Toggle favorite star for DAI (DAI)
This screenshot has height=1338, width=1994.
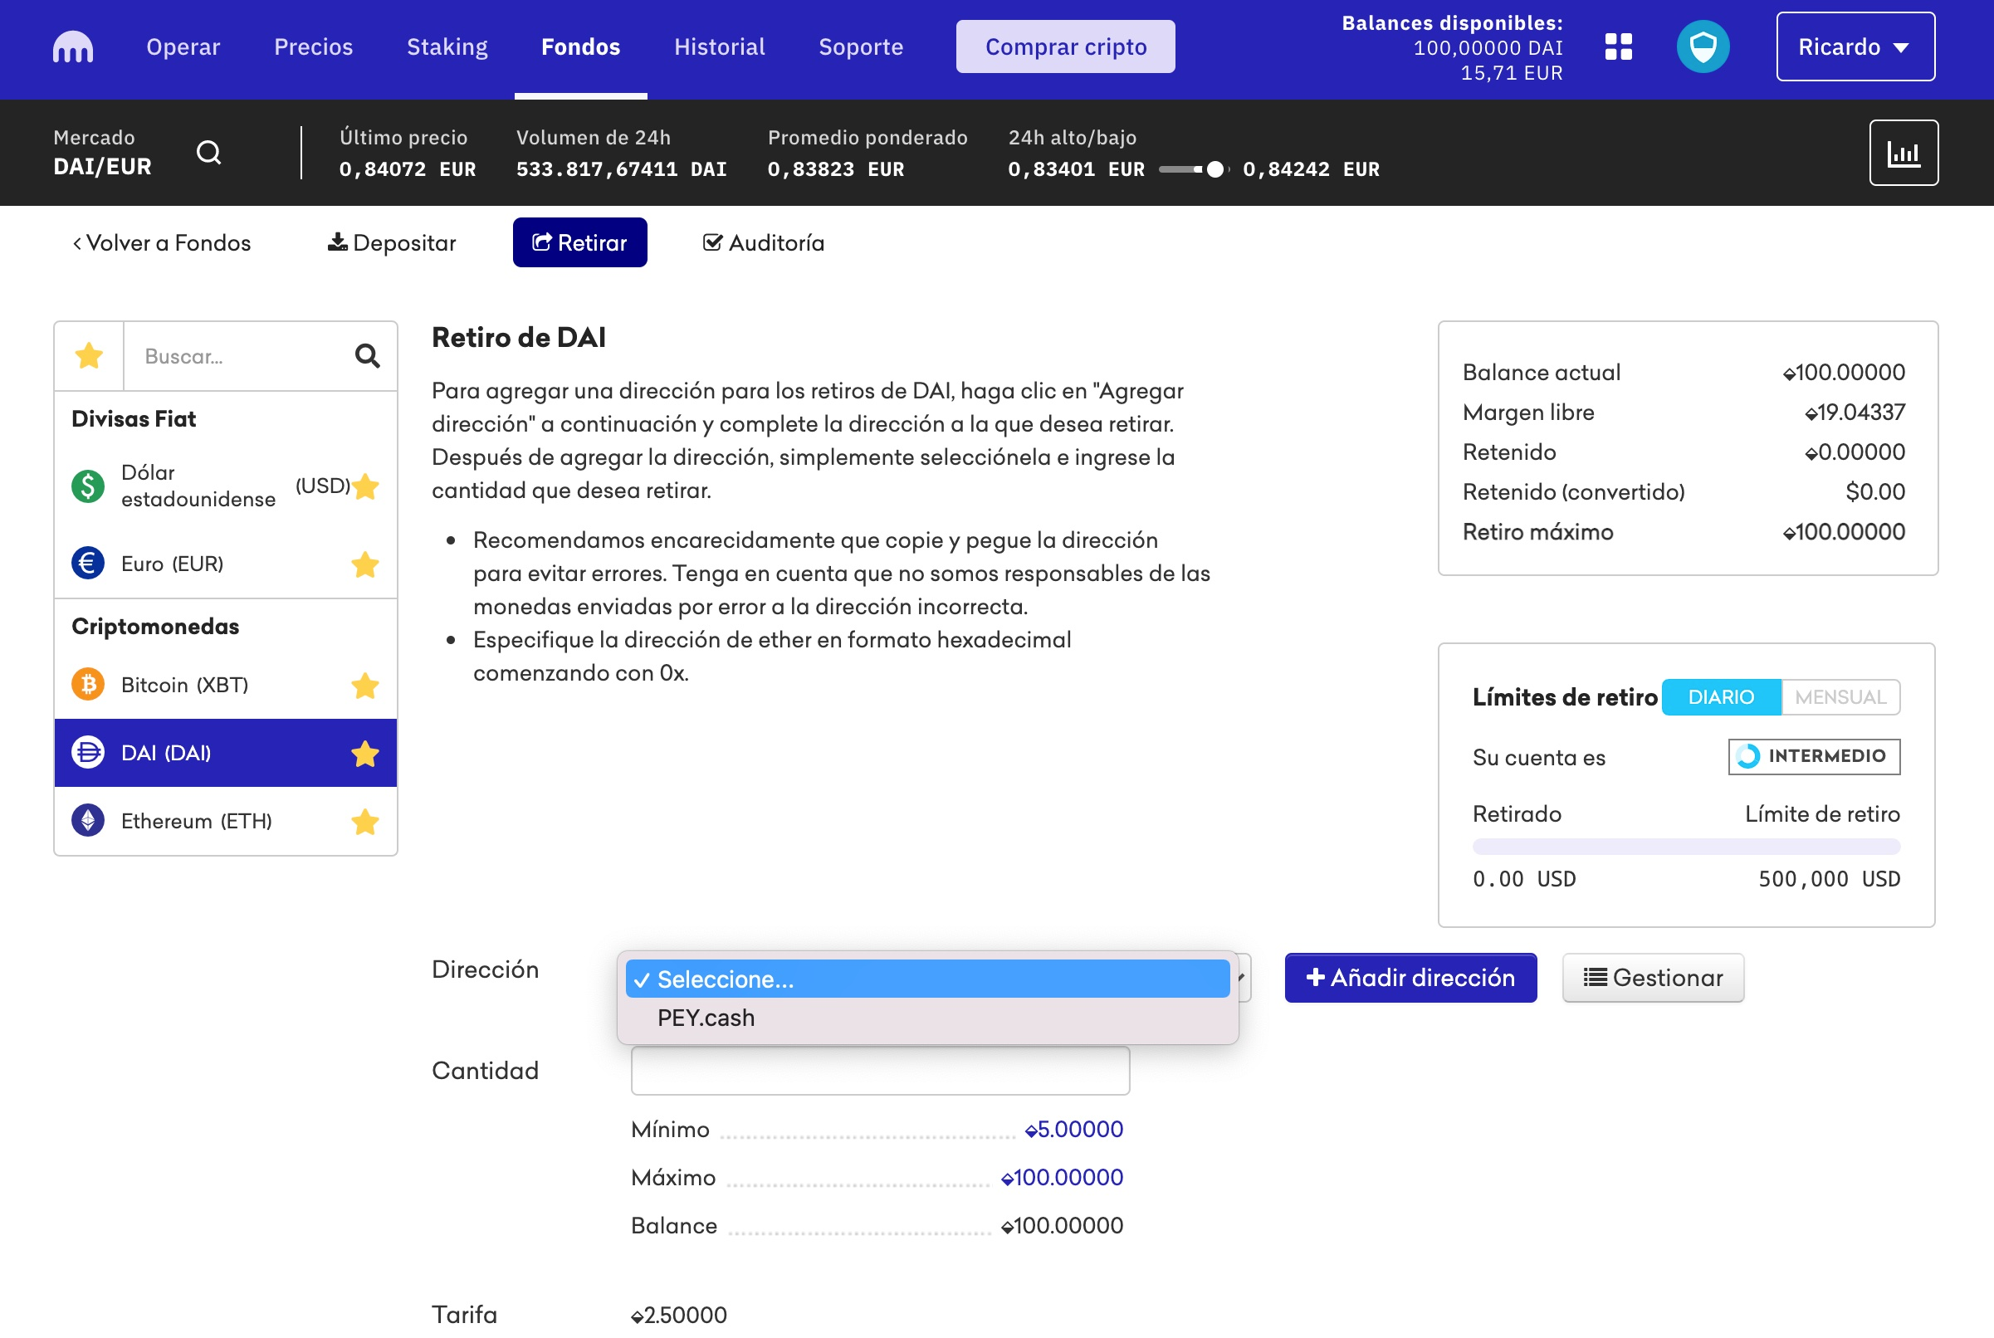365,754
